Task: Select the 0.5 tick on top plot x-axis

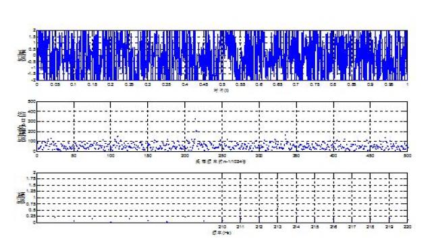Action: click(x=222, y=84)
